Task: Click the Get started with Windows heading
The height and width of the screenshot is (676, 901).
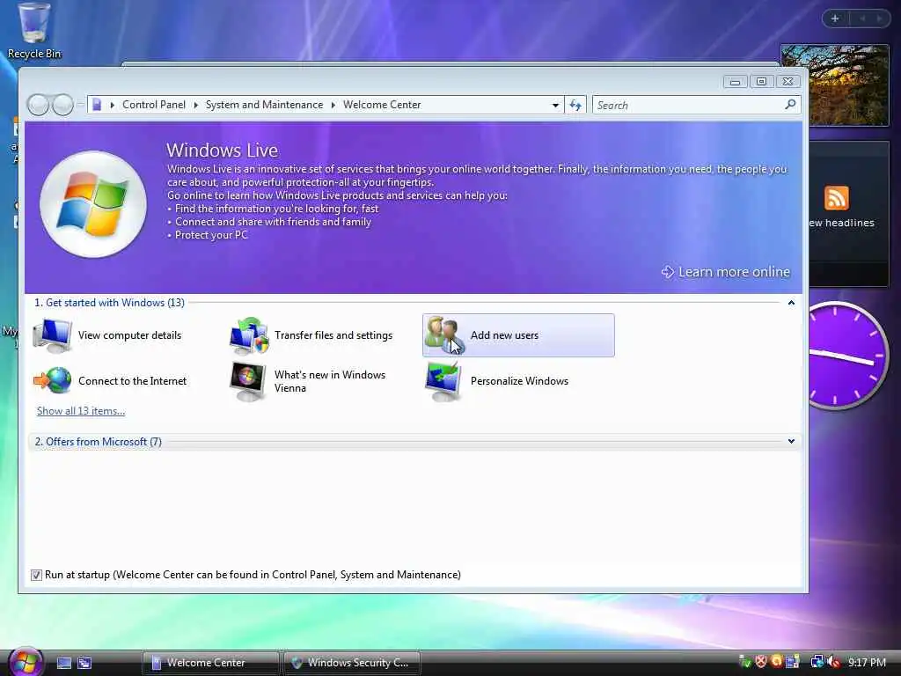Action: 109,303
